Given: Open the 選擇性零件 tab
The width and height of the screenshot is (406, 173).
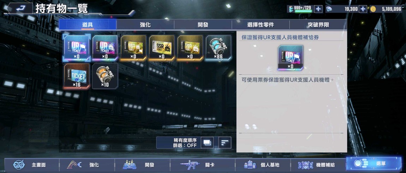Looking at the screenshot, I should [261, 25].
